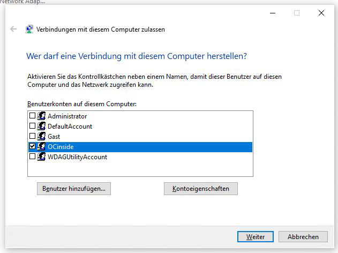Click the network connection wizard icon

point(29,29)
